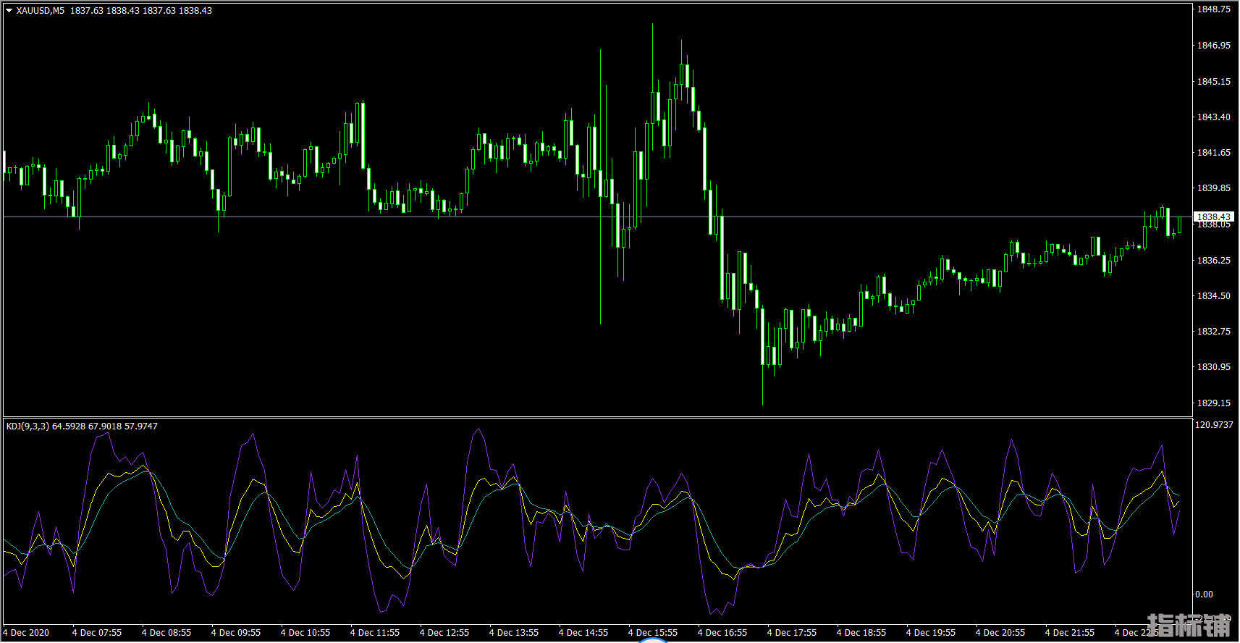Click the 120.9737 indicator scale value
Image resolution: width=1240 pixels, height=643 pixels.
[1213, 425]
